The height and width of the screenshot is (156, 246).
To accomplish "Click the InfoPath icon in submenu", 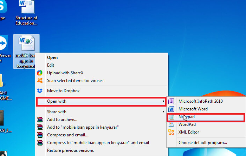I will tap(171, 101).
